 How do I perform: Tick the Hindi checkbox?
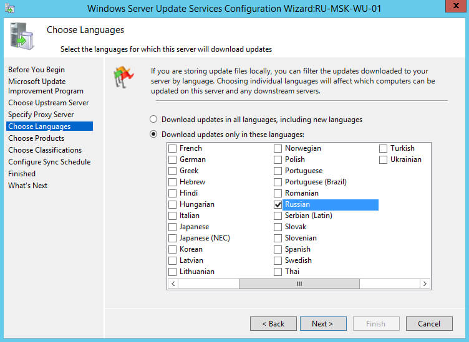click(173, 193)
